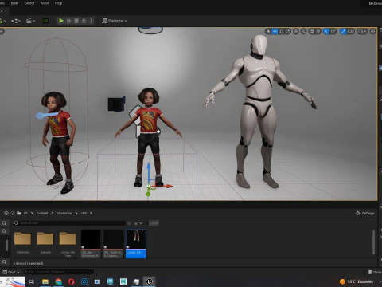Click the bottom magnifier icon in sources panel

pos(4,262)
